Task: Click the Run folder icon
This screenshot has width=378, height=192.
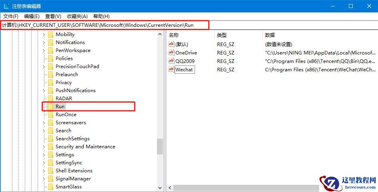Action: [50, 106]
